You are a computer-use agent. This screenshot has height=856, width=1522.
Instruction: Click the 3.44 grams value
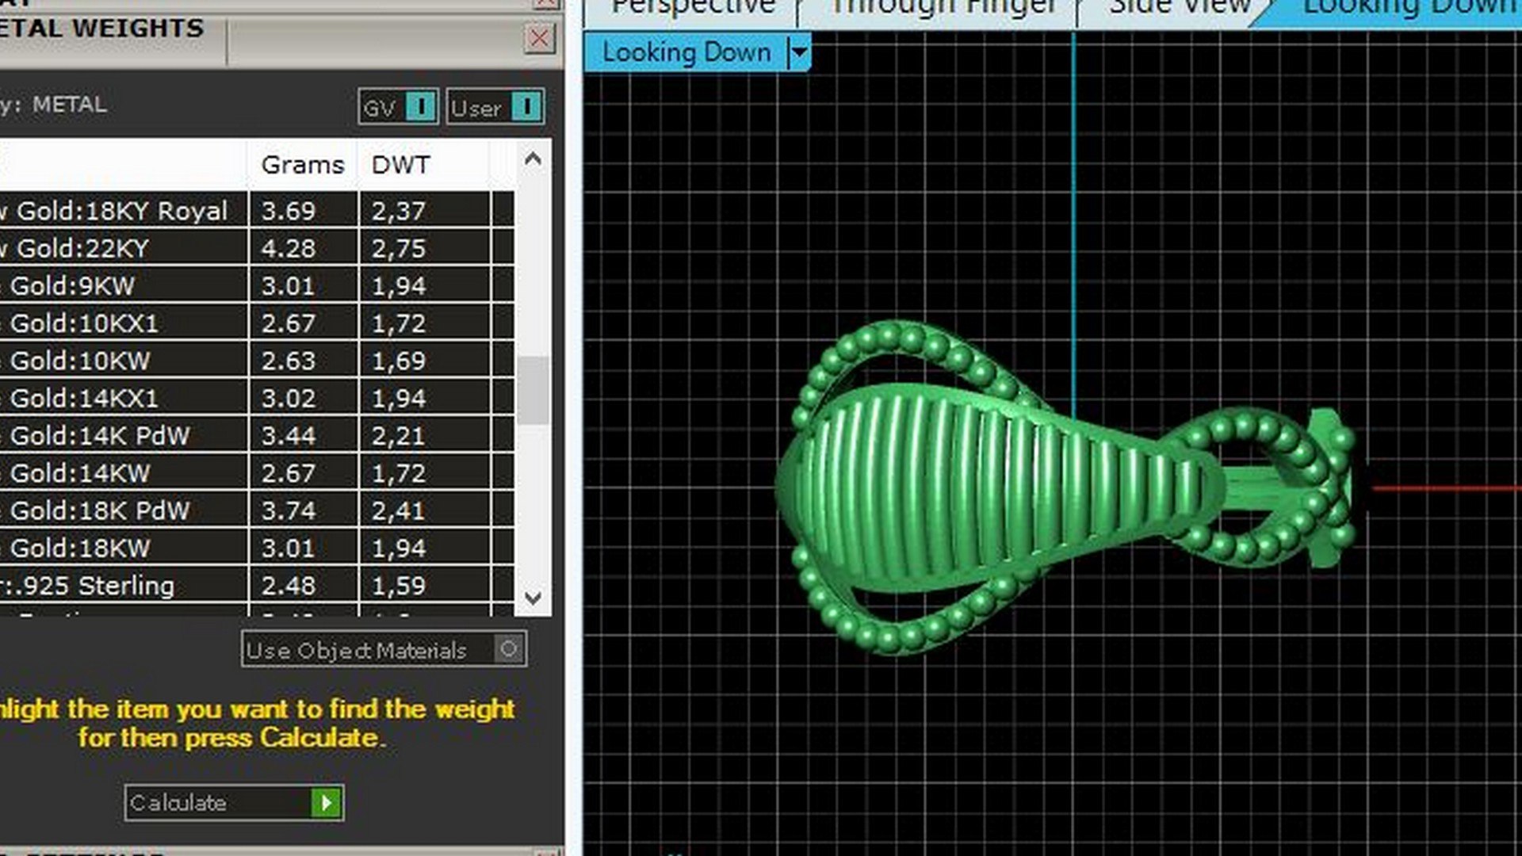pyautogui.click(x=289, y=435)
